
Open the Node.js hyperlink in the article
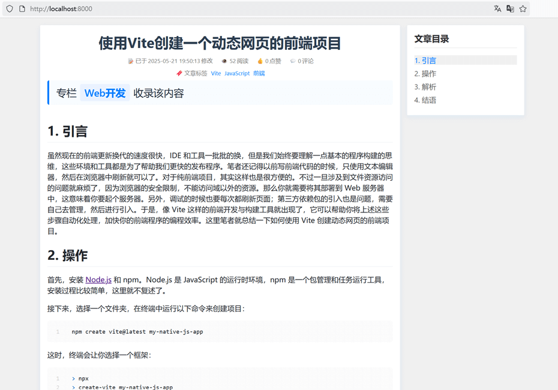coord(98,280)
